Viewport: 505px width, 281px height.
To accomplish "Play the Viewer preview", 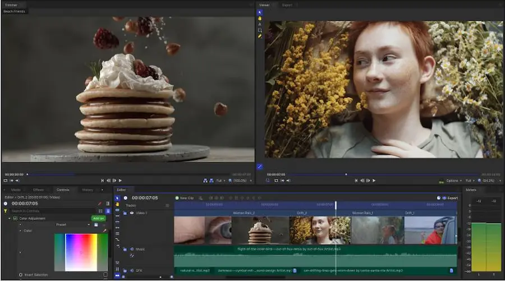I will 374,181.
